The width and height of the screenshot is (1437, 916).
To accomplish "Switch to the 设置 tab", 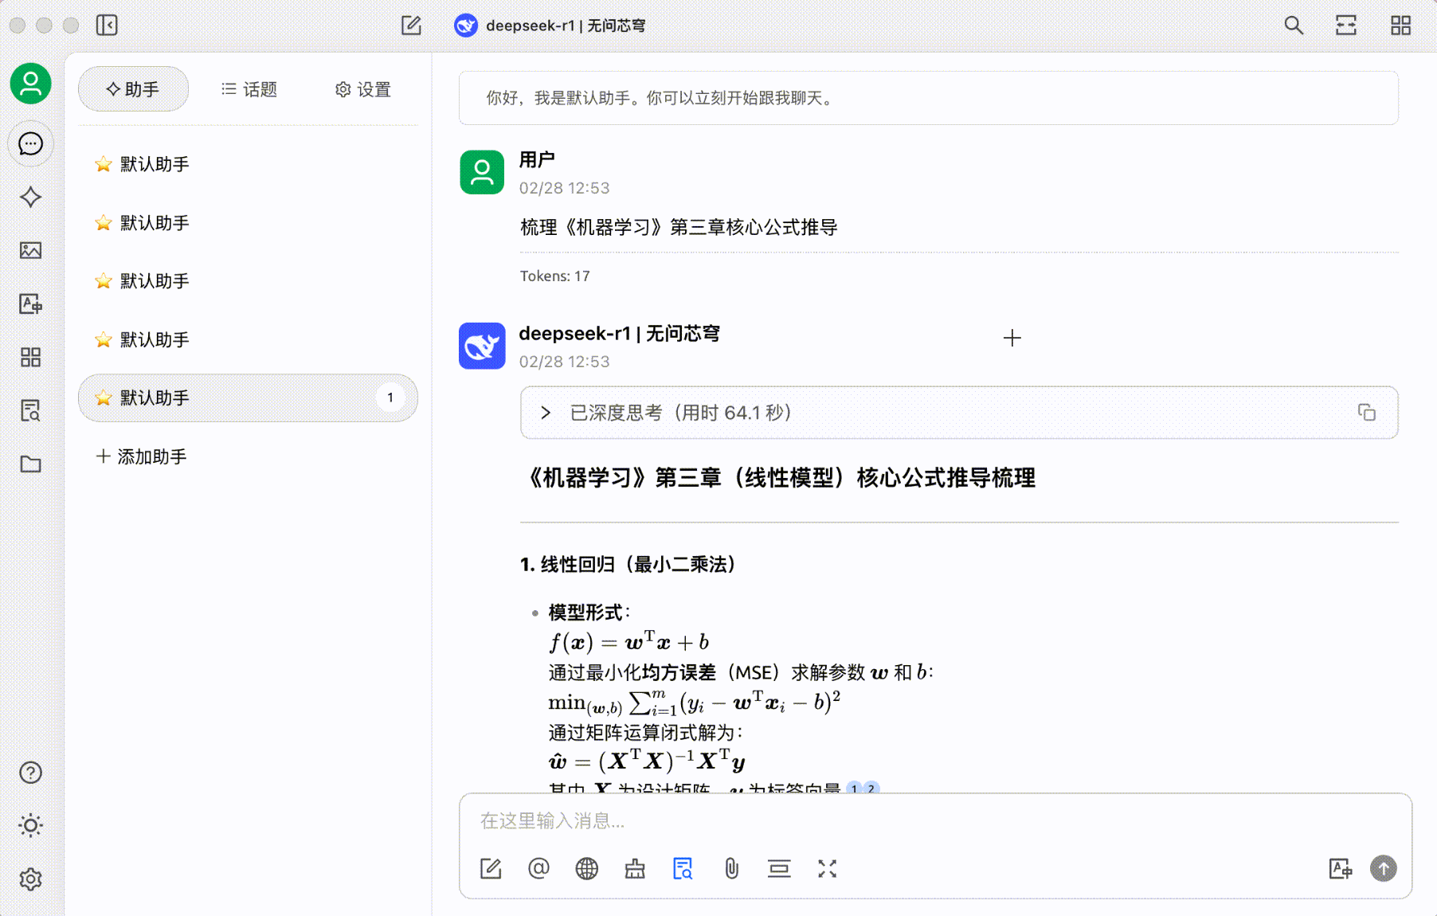I will (x=363, y=89).
